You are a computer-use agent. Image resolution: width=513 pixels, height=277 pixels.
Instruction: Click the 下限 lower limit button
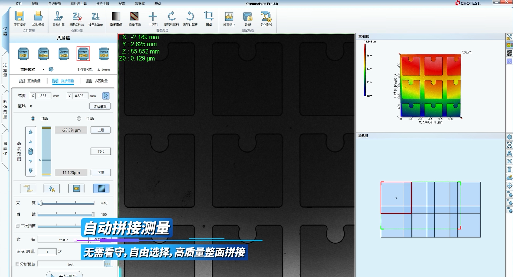tap(101, 173)
